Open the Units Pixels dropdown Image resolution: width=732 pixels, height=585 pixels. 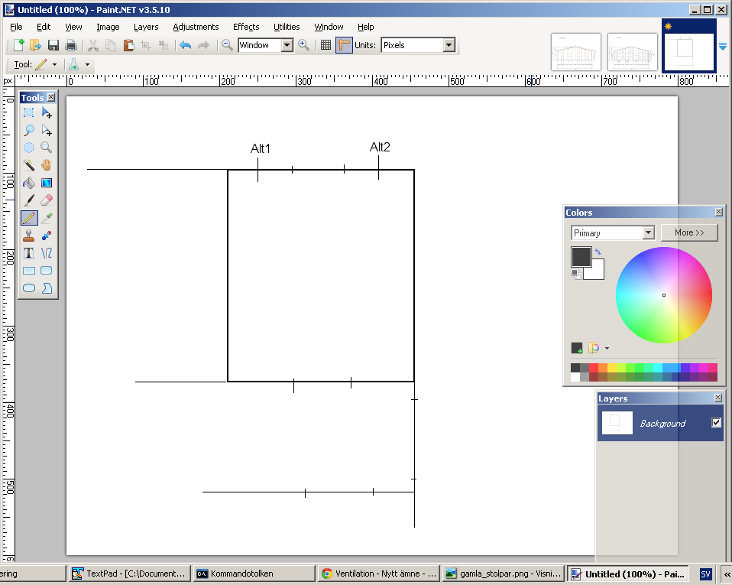[449, 45]
